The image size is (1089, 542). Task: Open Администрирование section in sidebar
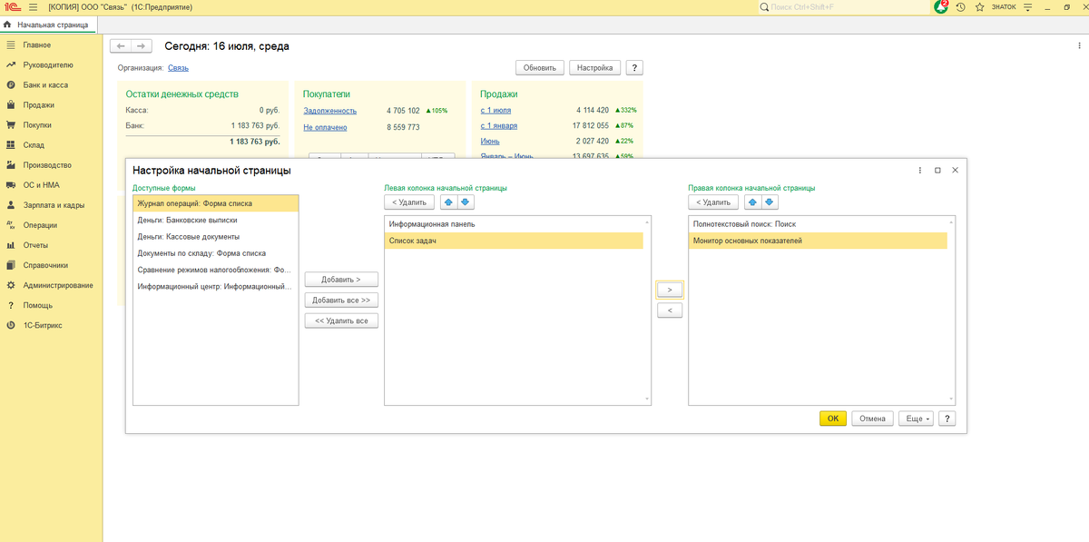pos(58,285)
